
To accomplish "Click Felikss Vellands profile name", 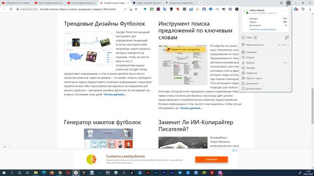I will coord(257,10).
